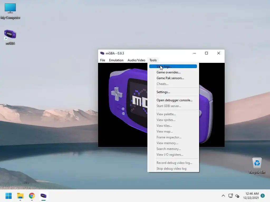Screen dimensions: 270x202
Task: Choose Open debugger console...
Action: click(x=173, y=100)
